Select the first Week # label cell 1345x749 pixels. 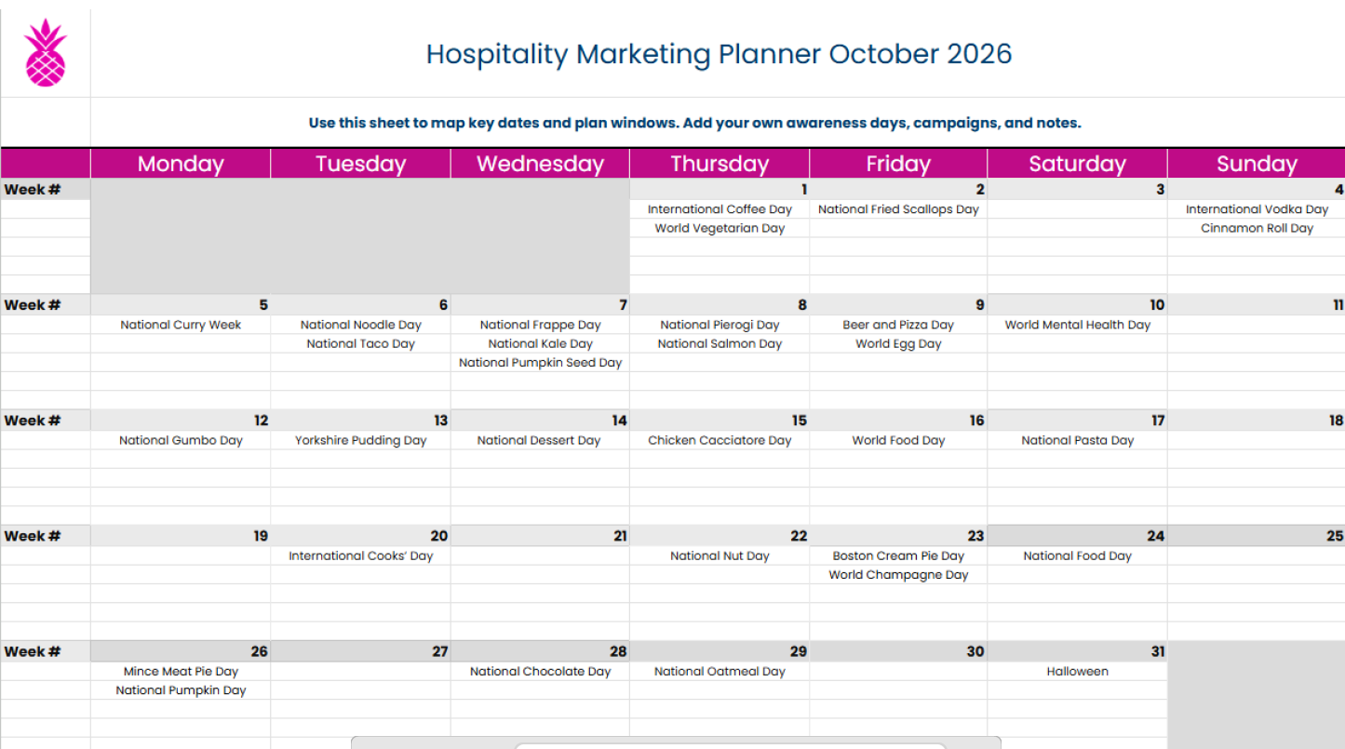[46, 189]
